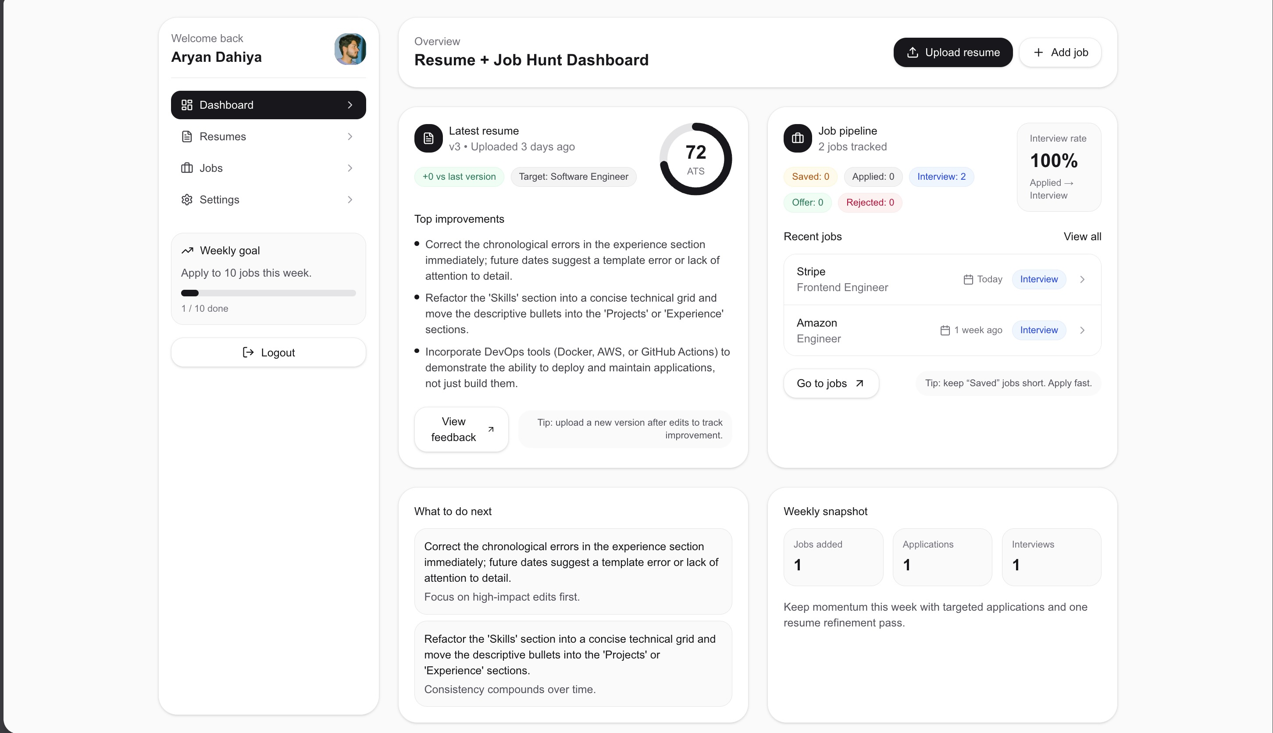This screenshot has width=1273, height=733.
Task: Click the 'Target: Software Engineer' badge
Action: coord(574,177)
